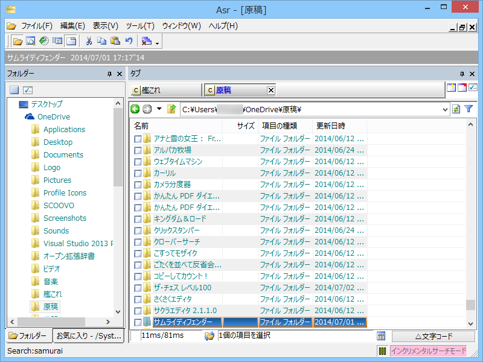Close the 原稿 tab
483x362 pixels.
click(x=270, y=90)
